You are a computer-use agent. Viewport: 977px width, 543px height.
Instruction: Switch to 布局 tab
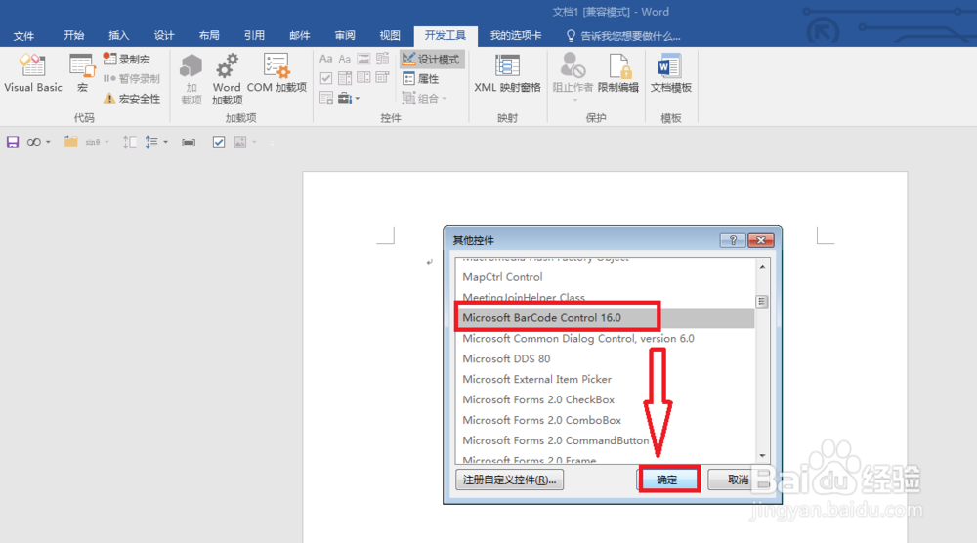(x=209, y=35)
